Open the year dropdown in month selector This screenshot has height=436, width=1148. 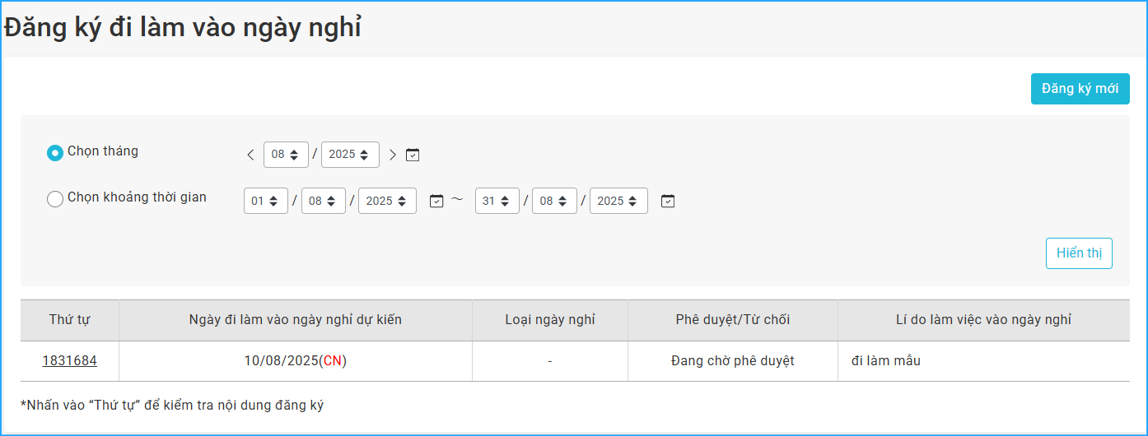(x=350, y=155)
